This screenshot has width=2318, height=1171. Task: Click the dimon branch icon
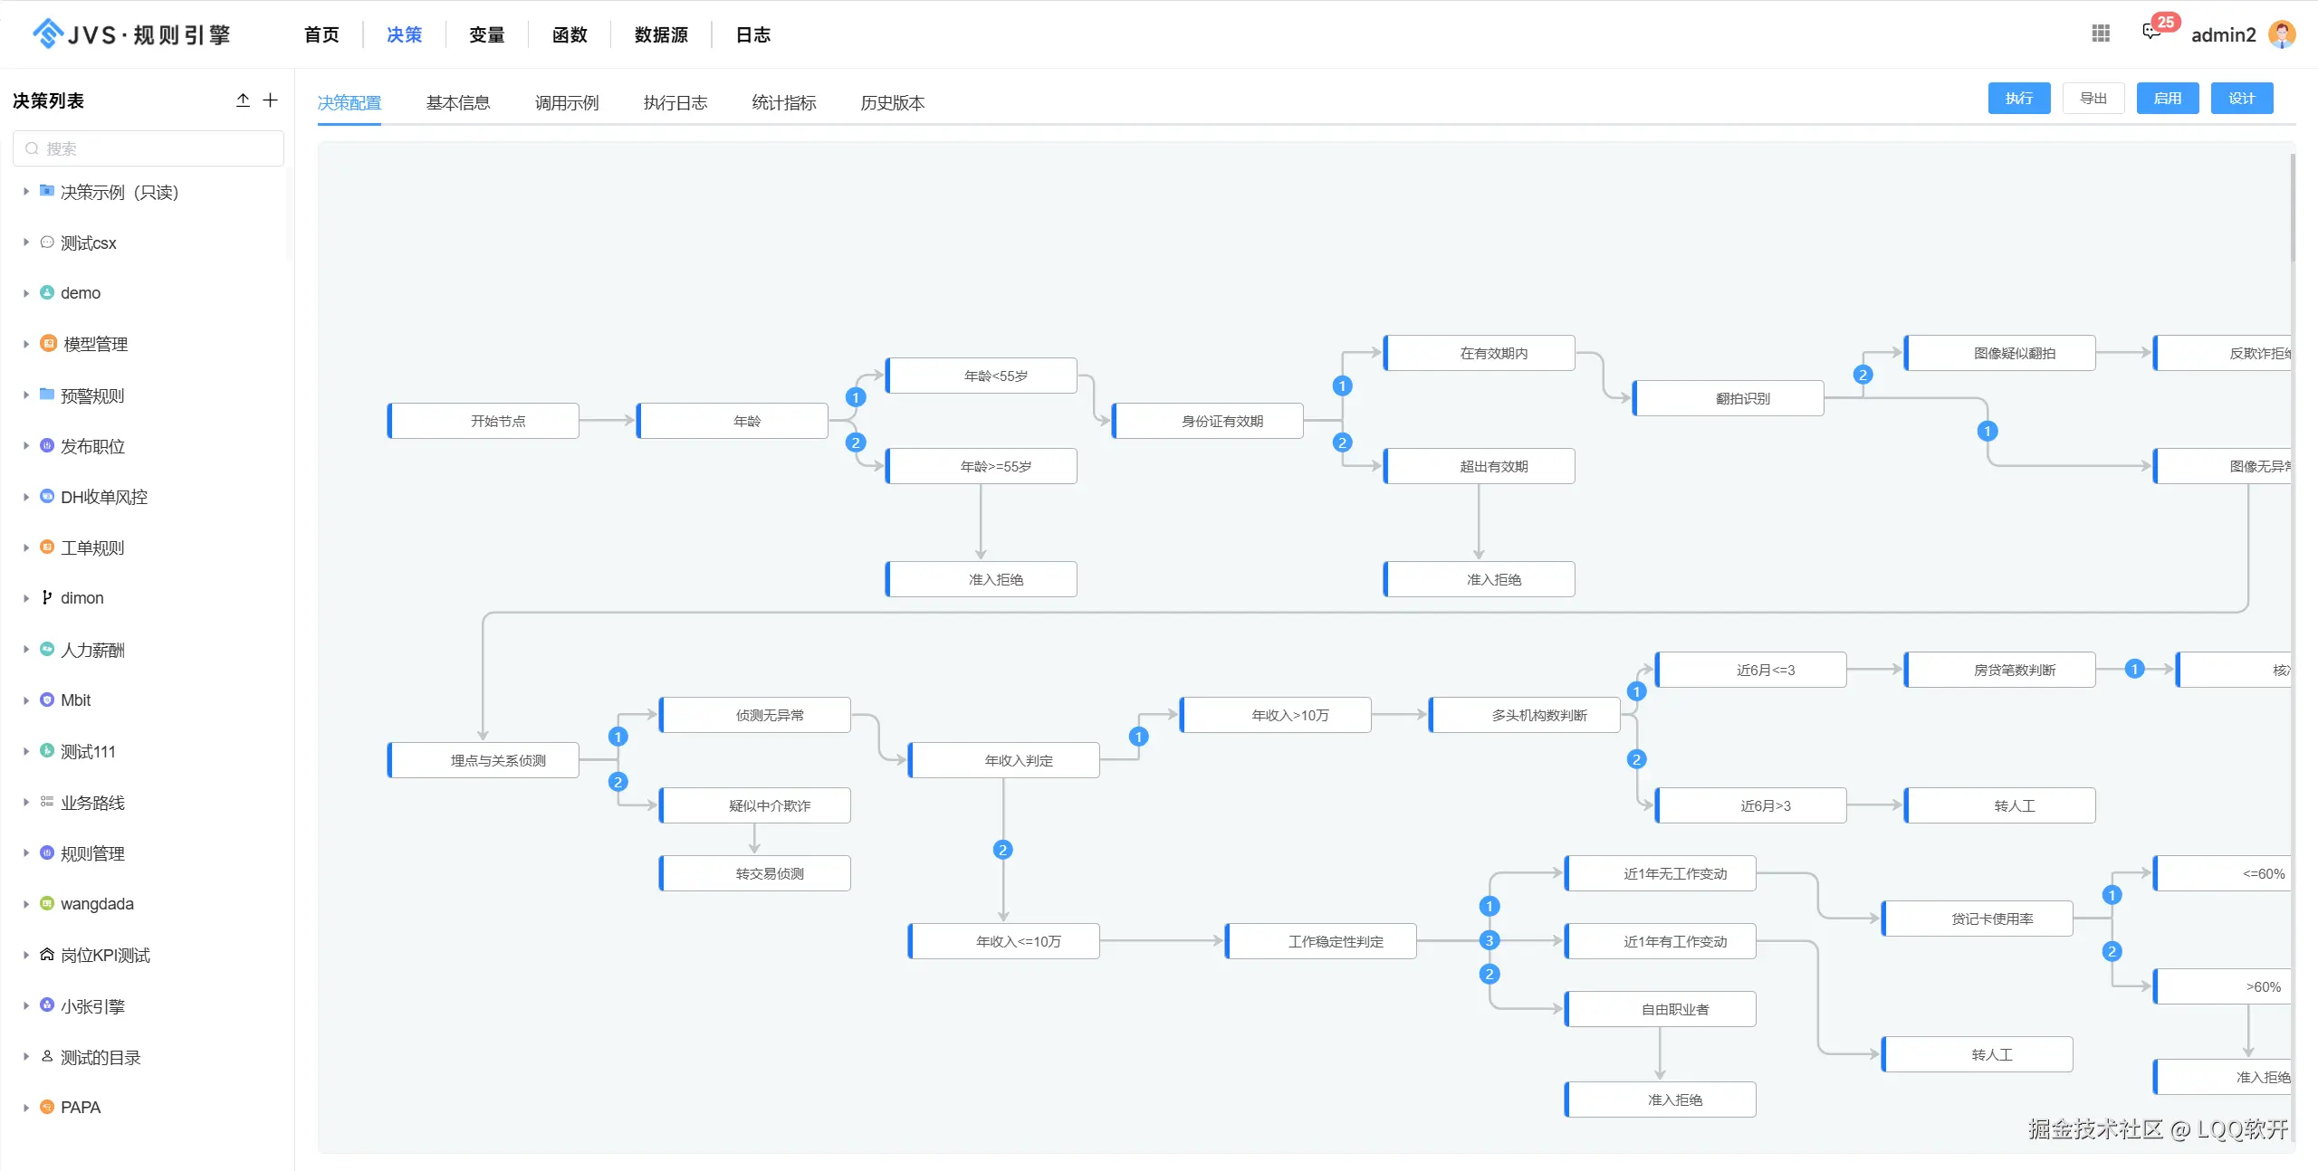(x=47, y=597)
